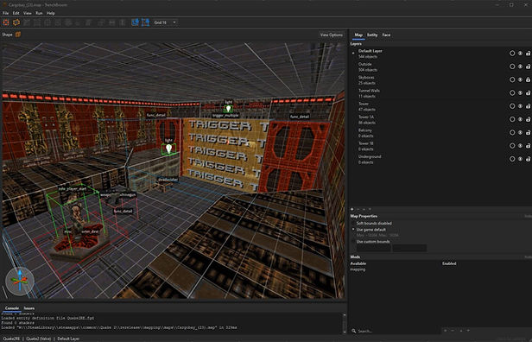Select the primitive shape brush tool
The height and width of the screenshot is (342, 532).
pos(16,22)
